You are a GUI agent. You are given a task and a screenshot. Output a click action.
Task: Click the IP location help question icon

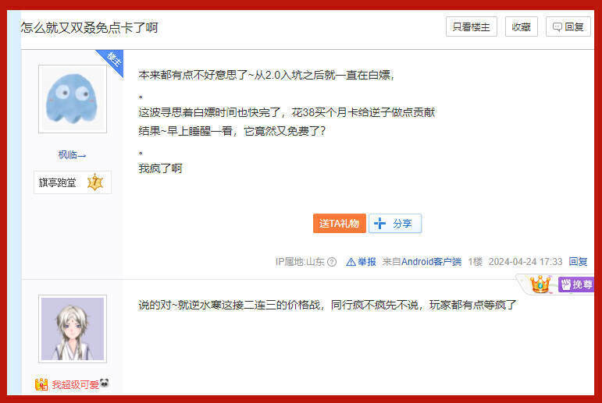[x=332, y=262]
